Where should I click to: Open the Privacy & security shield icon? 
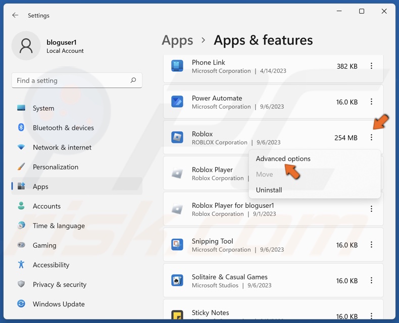(21, 284)
